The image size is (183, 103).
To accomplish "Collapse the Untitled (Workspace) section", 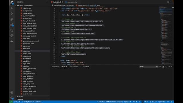I will coord(25,5).
